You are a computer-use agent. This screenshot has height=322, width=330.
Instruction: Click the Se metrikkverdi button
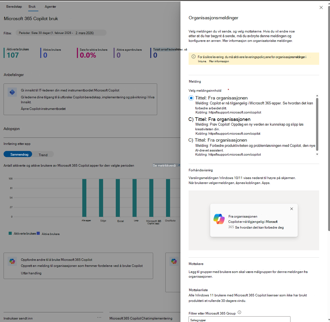pyautogui.click(x=164, y=166)
